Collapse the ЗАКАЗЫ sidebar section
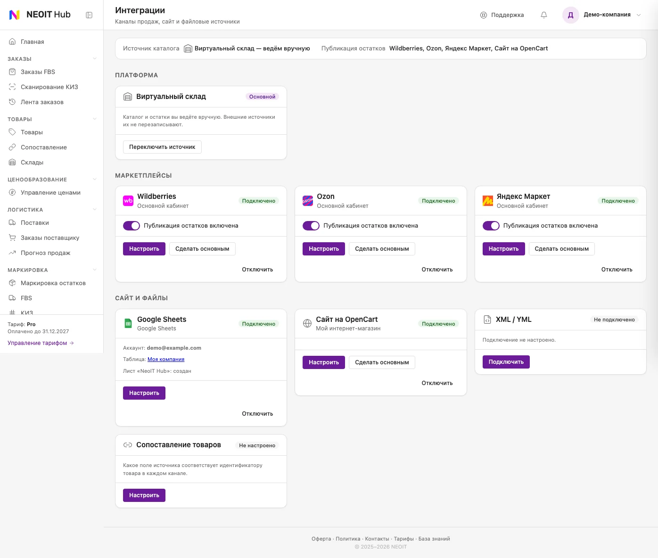This screenshot has width=658, height=558. [x=95, y=59]
